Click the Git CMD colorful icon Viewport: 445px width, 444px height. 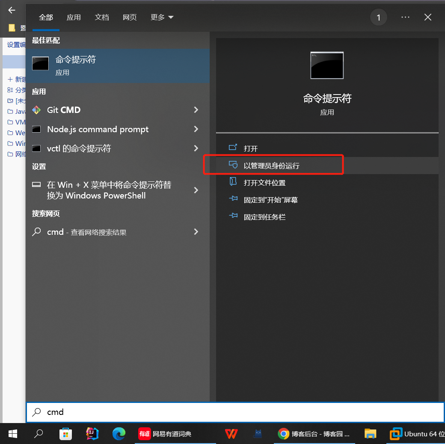[36, 110]
